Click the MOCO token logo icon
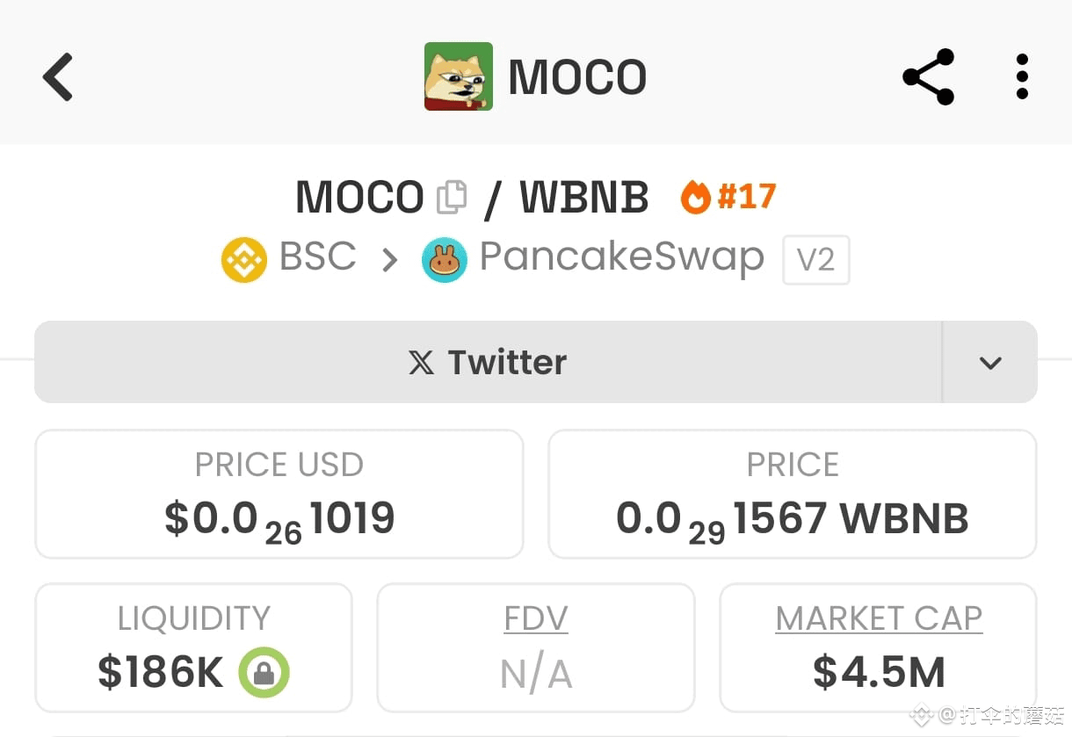 pos(458,76)
